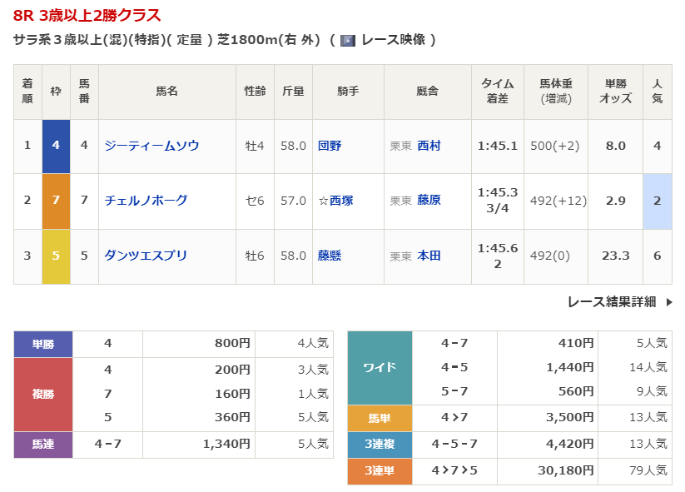Click the blue 3連複 payout label
The image size is (685, 492).
pos(380,445)
